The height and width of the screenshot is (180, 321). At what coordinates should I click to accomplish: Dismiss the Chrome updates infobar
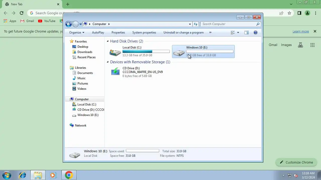315,31
